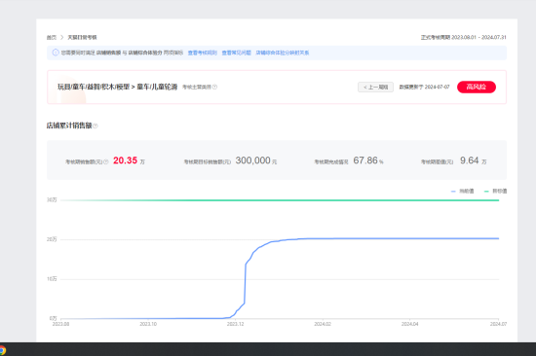Click the 9.64 万 gap value
This screenshot has height=356, width=536.
point(473,160)
